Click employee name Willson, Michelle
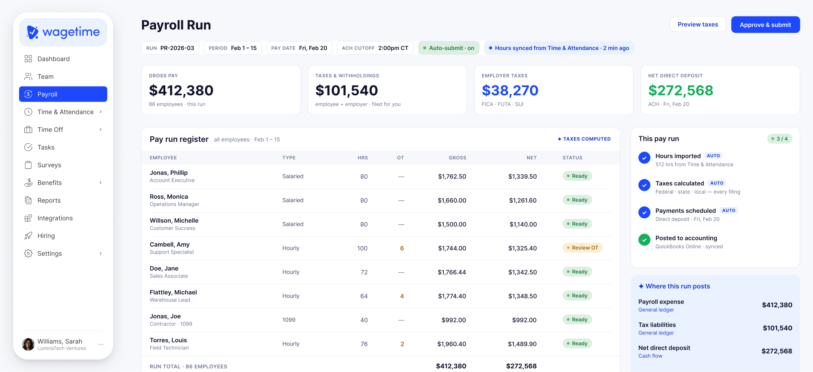The image size is (813, 372). [x=174, y=220]
